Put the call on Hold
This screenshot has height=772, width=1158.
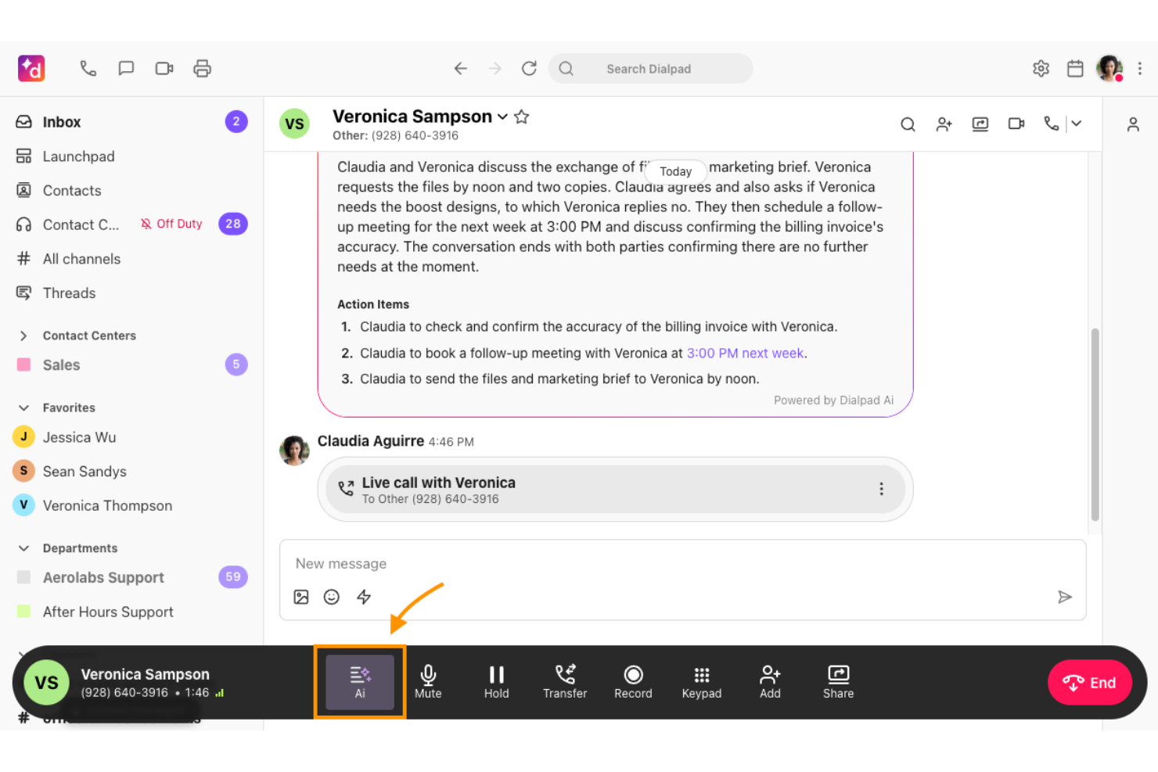(497, 682)
